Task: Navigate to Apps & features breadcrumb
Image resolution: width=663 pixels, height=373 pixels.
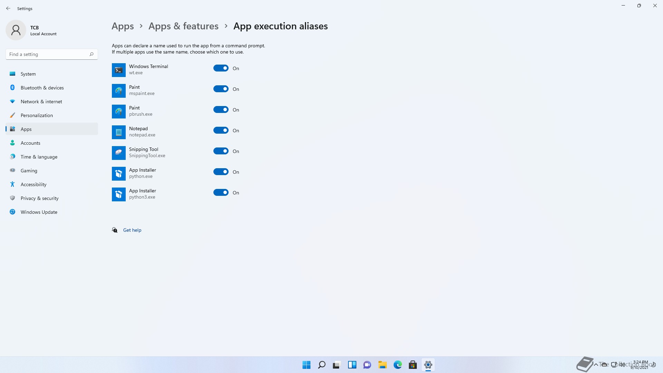Action: coord(183,26)
